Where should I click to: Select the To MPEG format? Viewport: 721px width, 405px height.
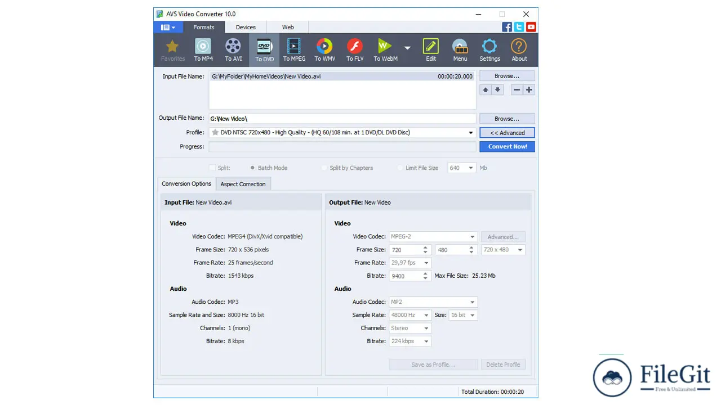click(294, 50)
